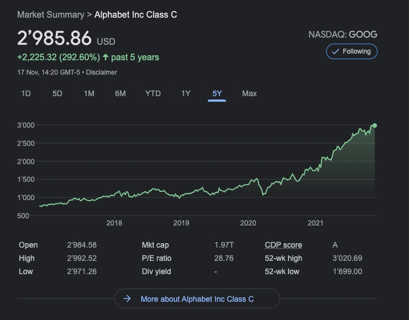Open the Market Summary breadcrumb link

click(x=50, y=14)
